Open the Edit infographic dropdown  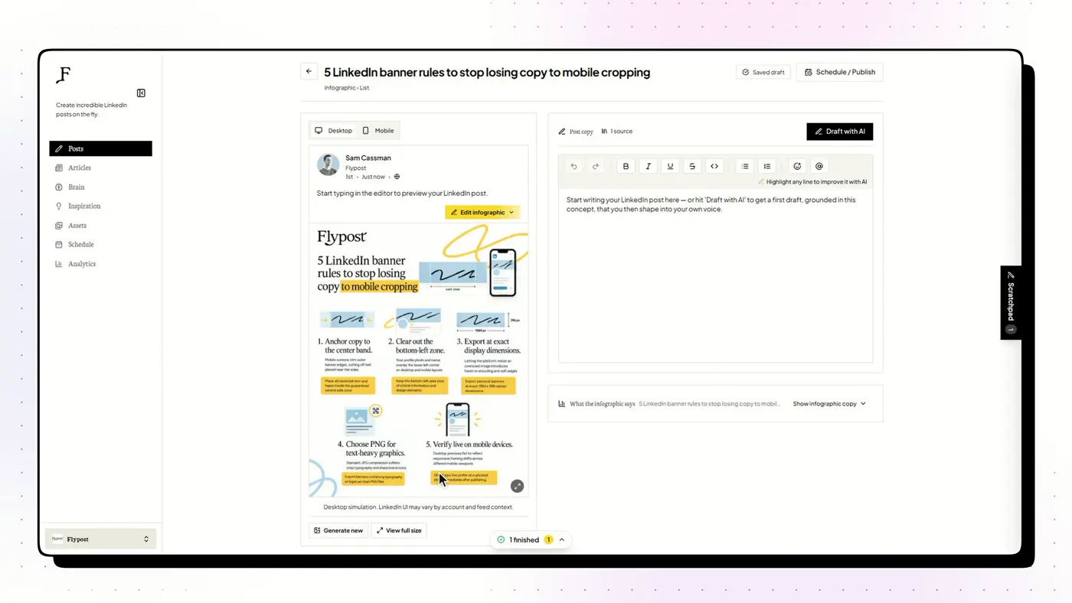(483, 212)
